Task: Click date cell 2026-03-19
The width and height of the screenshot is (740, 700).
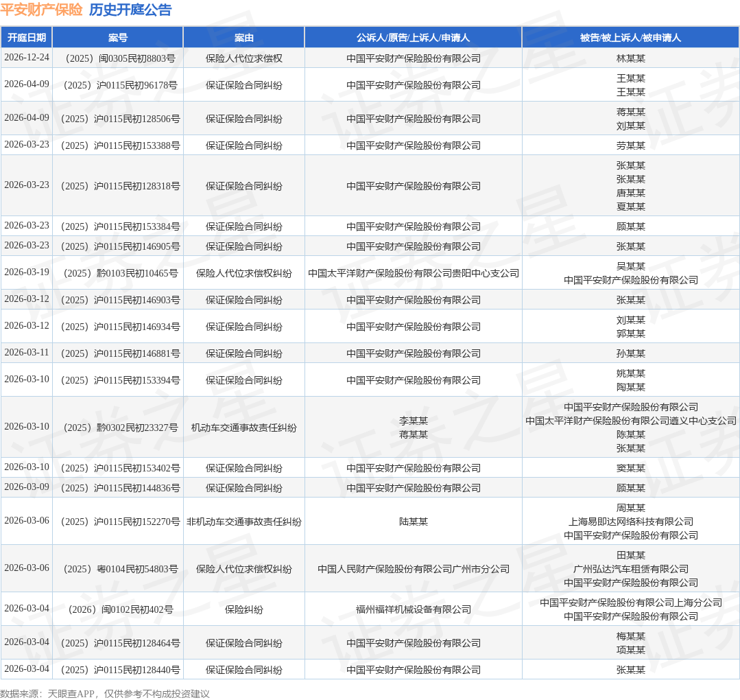Action: [x=27, y=272]
